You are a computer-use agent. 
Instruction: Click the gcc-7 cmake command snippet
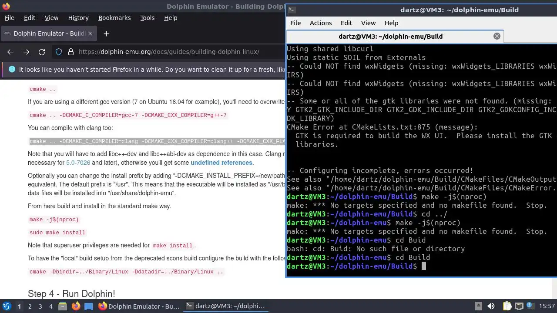click(x=128, y=115)
